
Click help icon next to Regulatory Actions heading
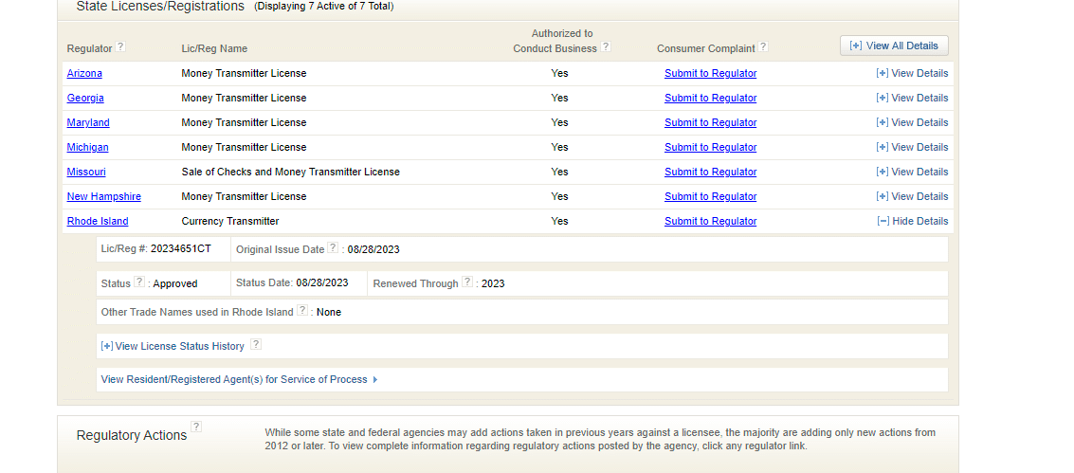196,427
